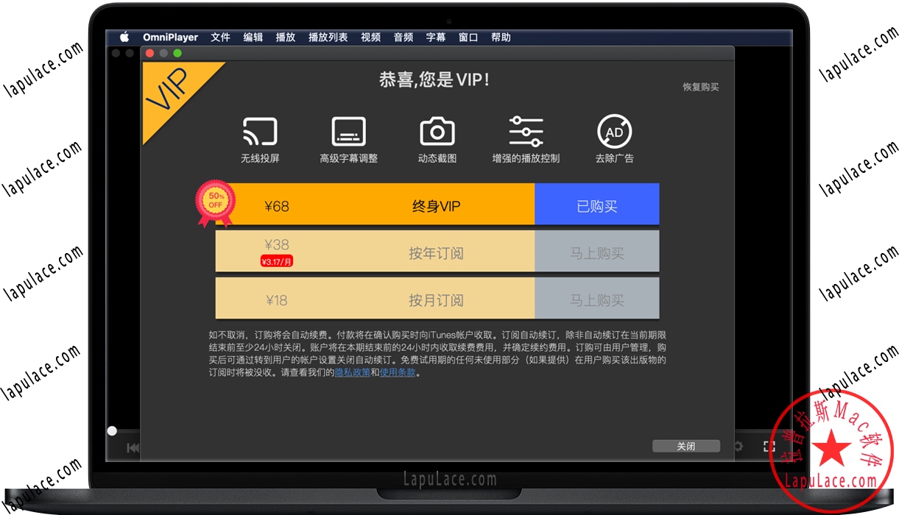Click the 已购买 button for 终身VIP
This screenshot has height=515, width=899.
point(596,204)
